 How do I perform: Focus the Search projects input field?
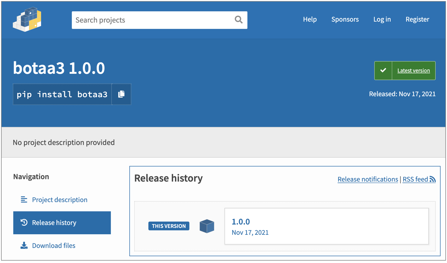pos(153,20)
